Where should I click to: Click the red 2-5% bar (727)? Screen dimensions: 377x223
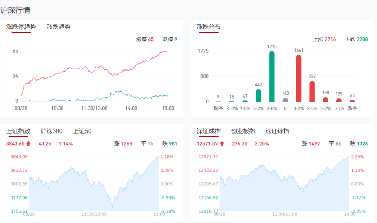[x=312, y=91]
